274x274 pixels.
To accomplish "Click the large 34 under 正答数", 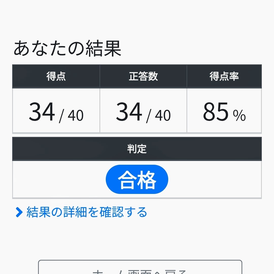I will click(129, 112).
